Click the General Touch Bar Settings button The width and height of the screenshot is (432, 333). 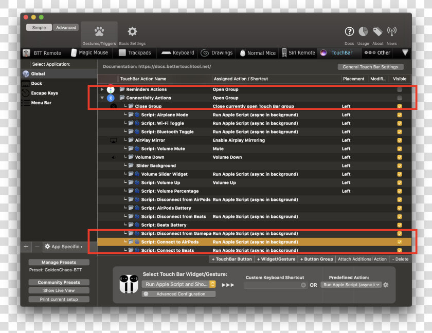[x=371, y=67]
